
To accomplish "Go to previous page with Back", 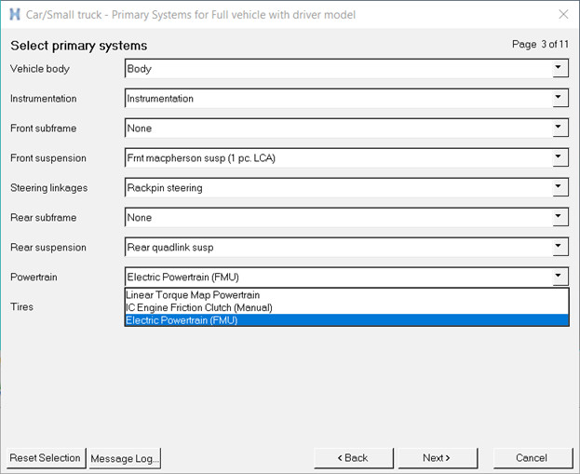I will pos(353,458).
